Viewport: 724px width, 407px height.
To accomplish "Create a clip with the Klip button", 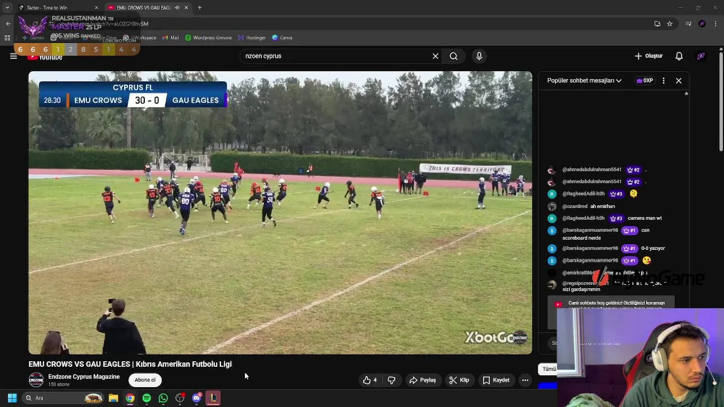I will coord(459,380).
